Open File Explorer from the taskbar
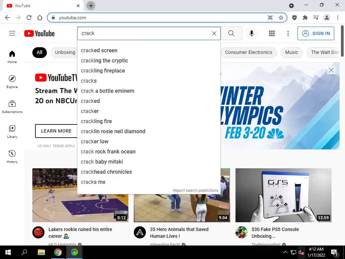The width and height of the screenshot is (345, 259). (41, 252)
